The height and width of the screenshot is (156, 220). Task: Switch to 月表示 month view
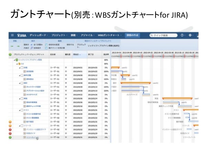26,48
